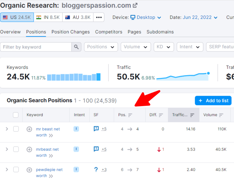Click the plus circle next to mr beast net worth
The image size is (234, 180).
click(x=29, y=129)
